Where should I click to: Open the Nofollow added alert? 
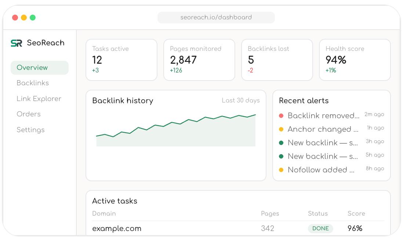(x=331, y=170)
